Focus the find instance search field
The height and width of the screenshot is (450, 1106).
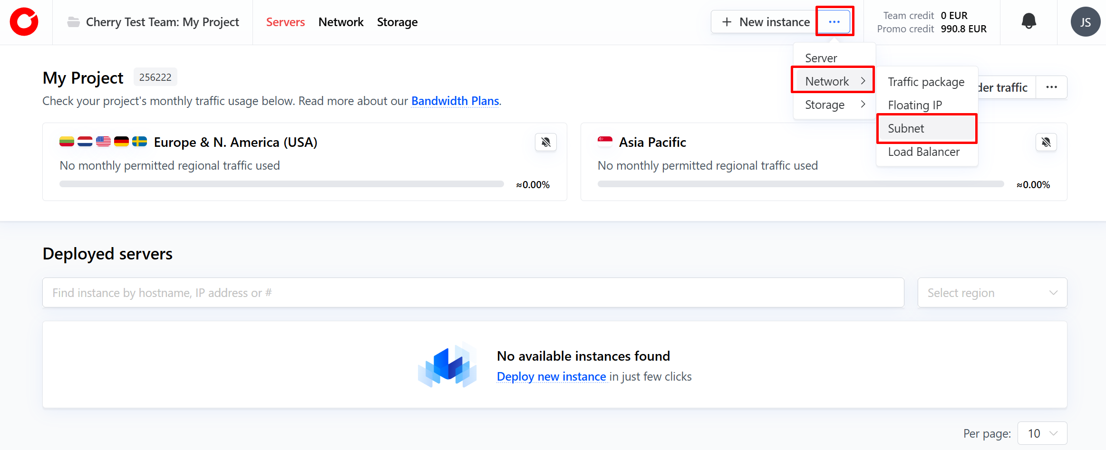pos(473,293)
